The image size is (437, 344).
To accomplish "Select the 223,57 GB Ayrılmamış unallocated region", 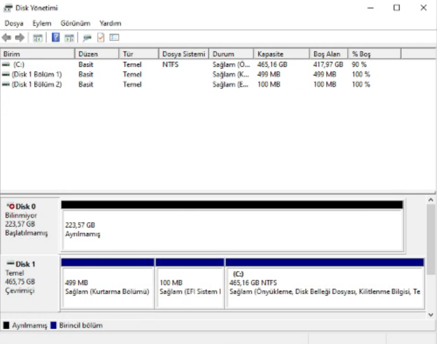I will [x=232, y=225].
